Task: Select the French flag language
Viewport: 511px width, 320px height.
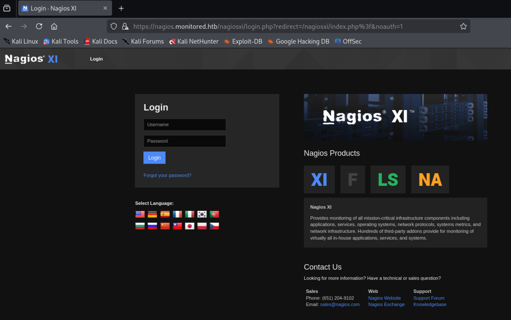Action: click(x=177, y=214)
